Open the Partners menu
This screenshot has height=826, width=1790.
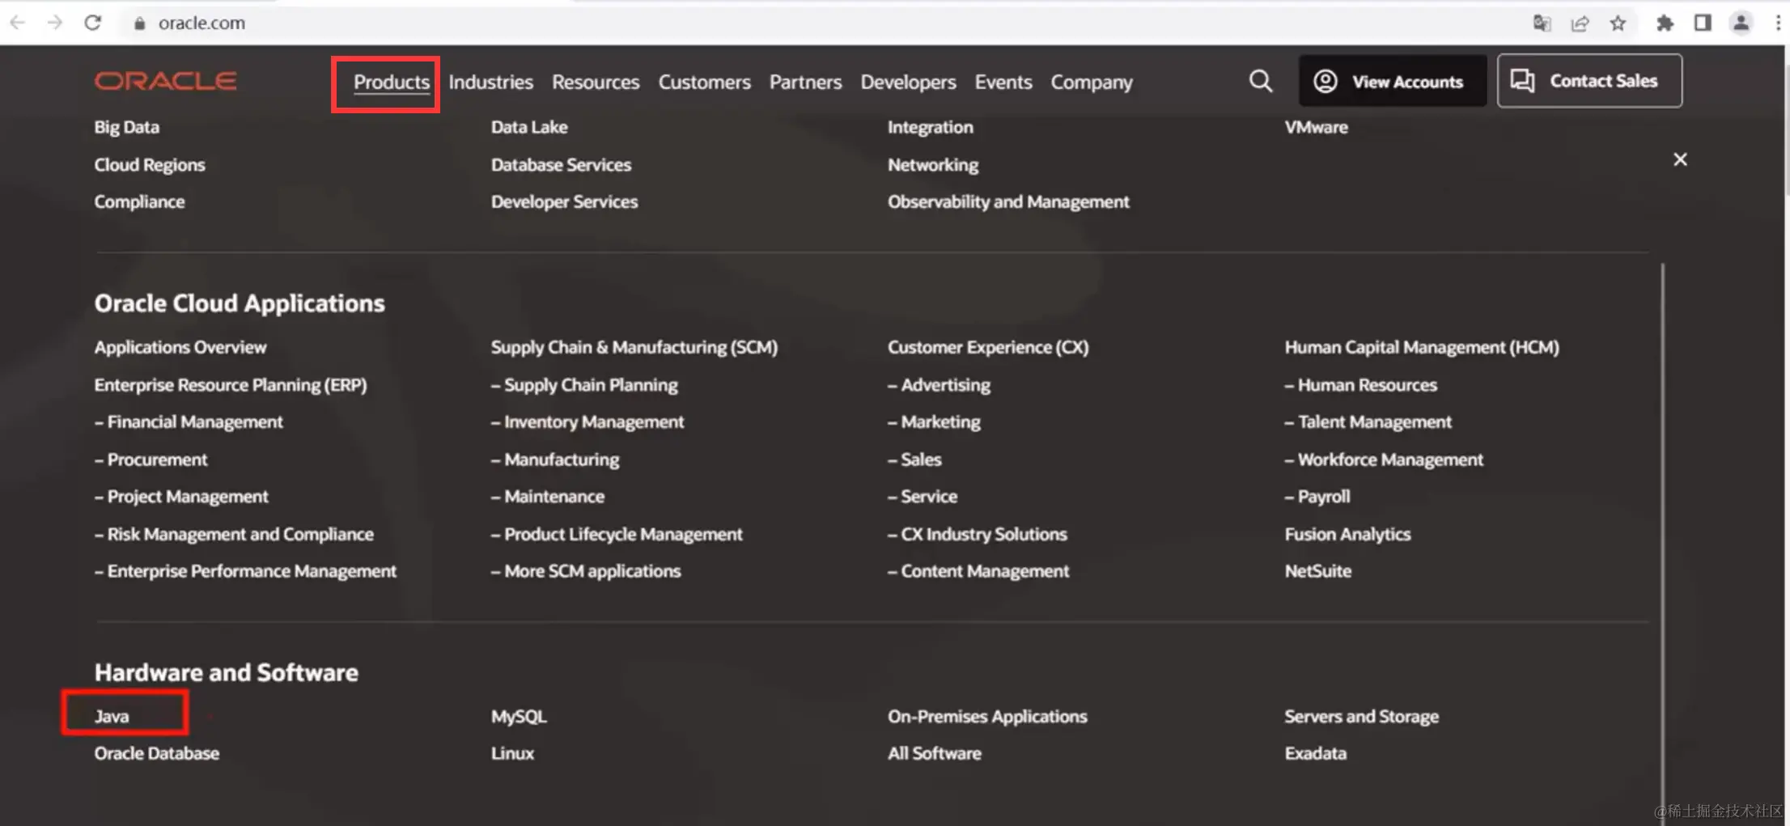pyautogui.click(x=805, y=83)
